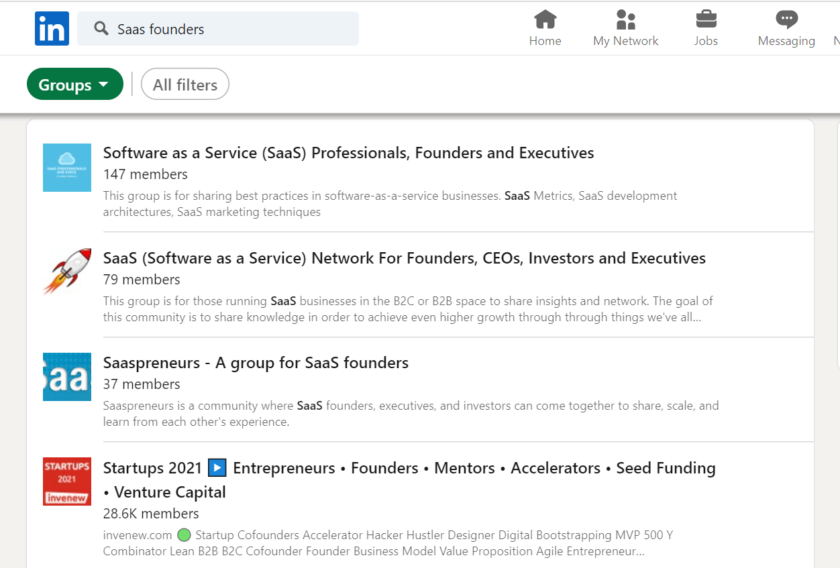Open Startups 2021 Entrepreneurs group title
Screen dimensions: 840x568
(x=409, y=480)
